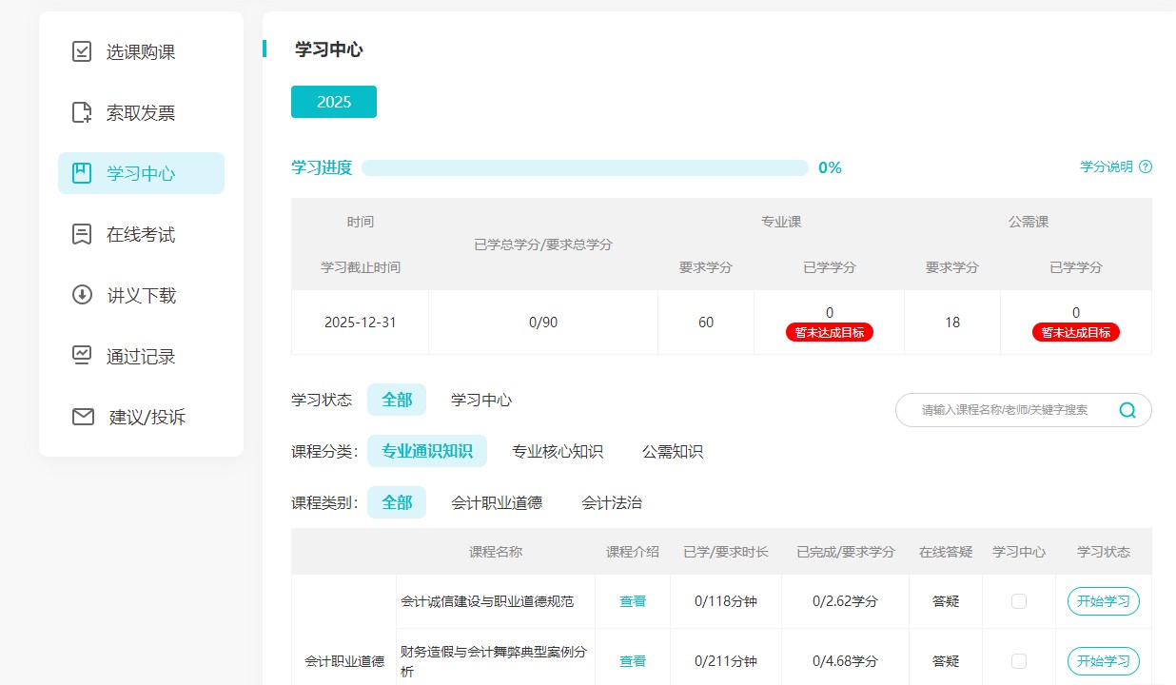Click the 学习进度 progress bar
Image resolution: width=1176 pixels, height=685 pixels.
point(584,168)
